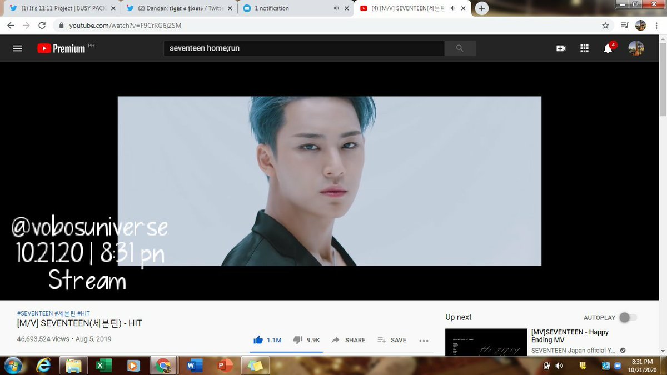Open Happy Ending MV title link
Image resolution: width=667 pixels, height=375 pixels.
(570, 336)
